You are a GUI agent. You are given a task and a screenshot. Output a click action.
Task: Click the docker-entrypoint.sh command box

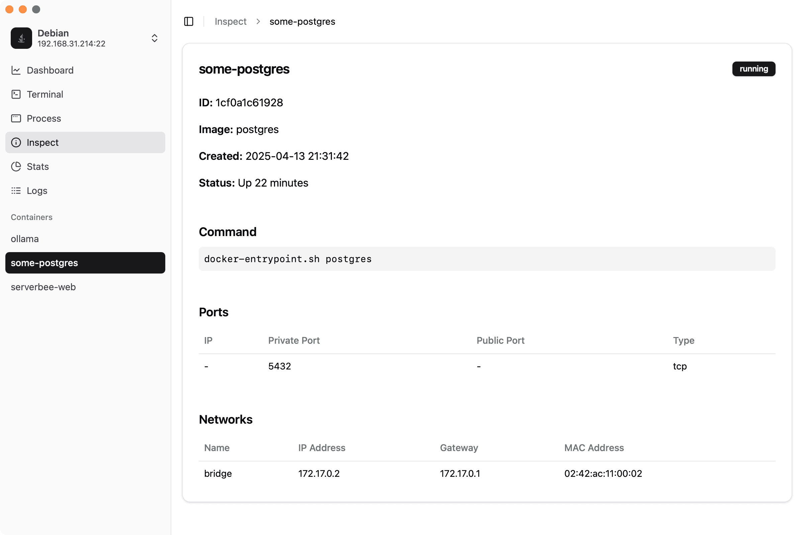click(x=487, y=259)
